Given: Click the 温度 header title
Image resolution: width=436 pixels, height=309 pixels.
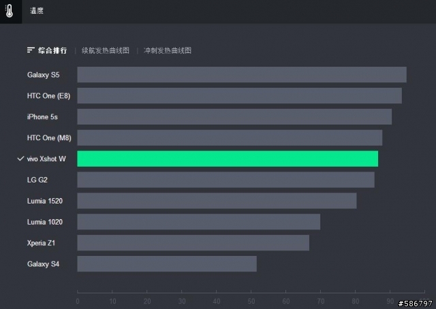Looking at the screenshot, I should pyautogui.click(x=37, y=11).
